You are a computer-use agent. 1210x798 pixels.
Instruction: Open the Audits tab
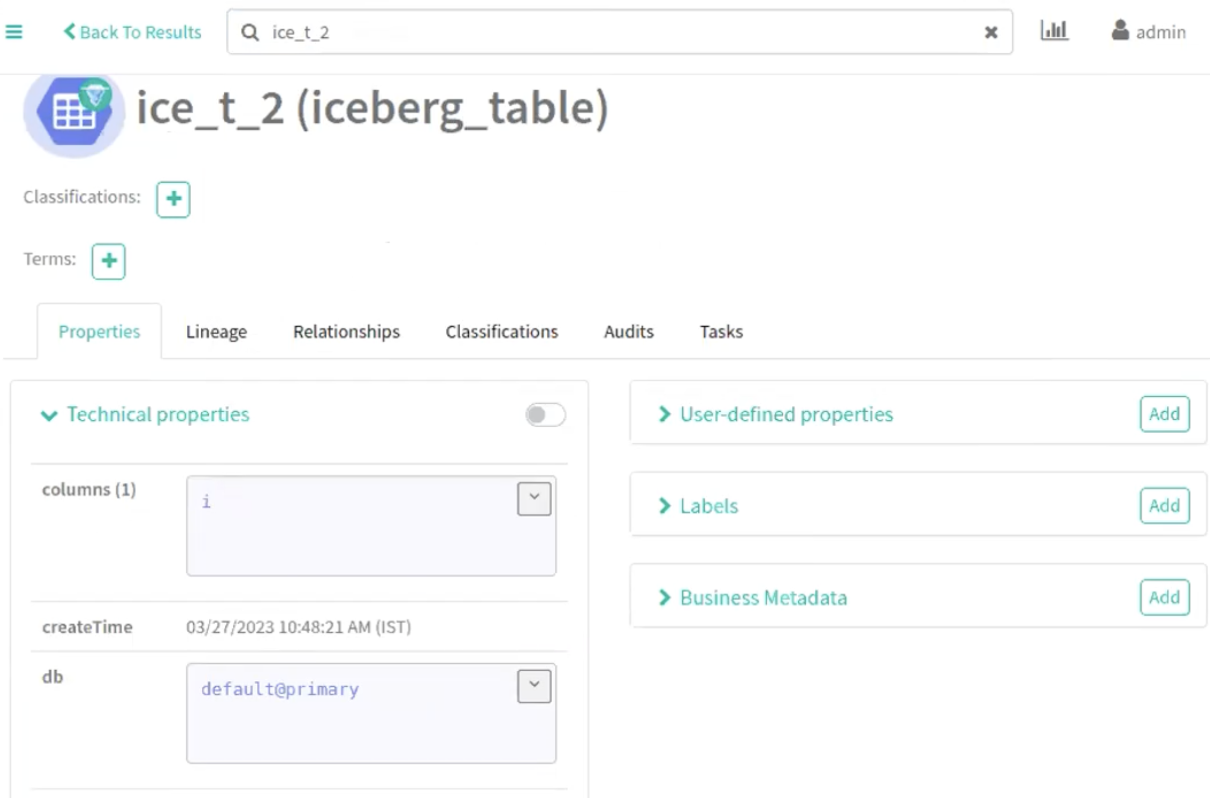coord(628,331)
